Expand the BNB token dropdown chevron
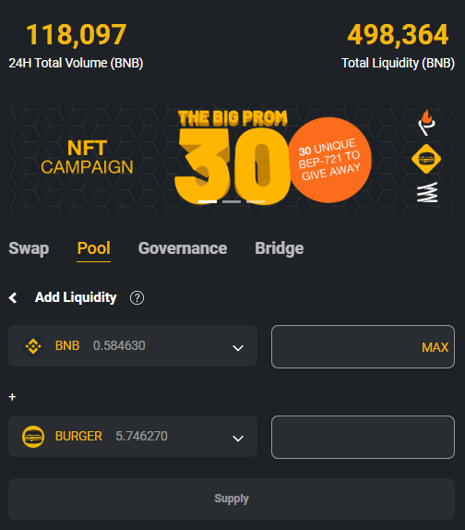This screenshot has width=465, height=530. point(238,348)
